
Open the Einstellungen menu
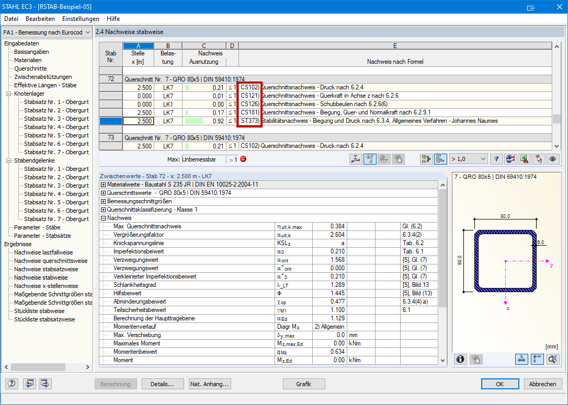(x=81, y=19)
